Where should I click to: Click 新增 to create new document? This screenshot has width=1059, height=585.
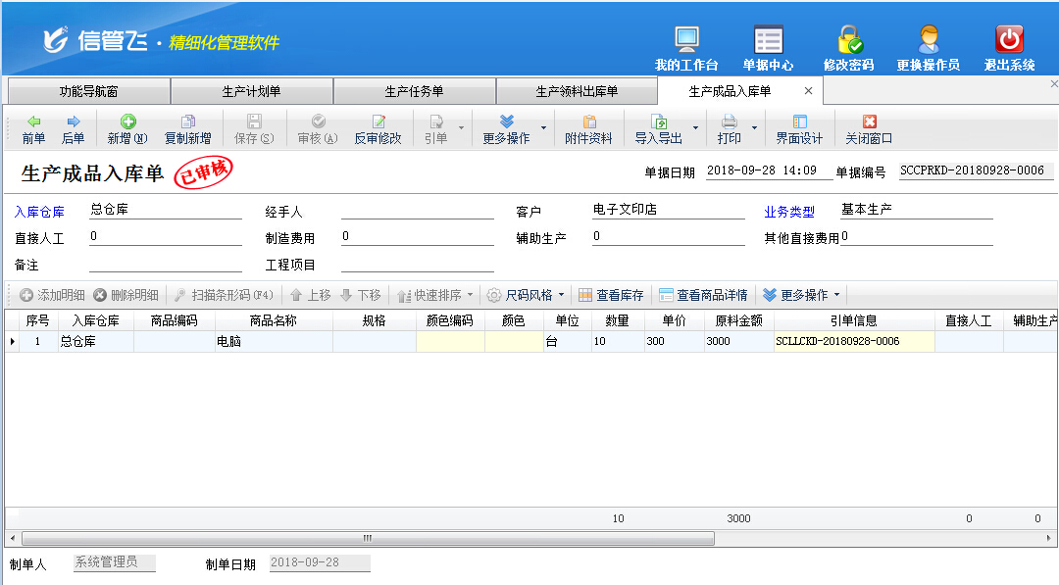pos(127,128)
